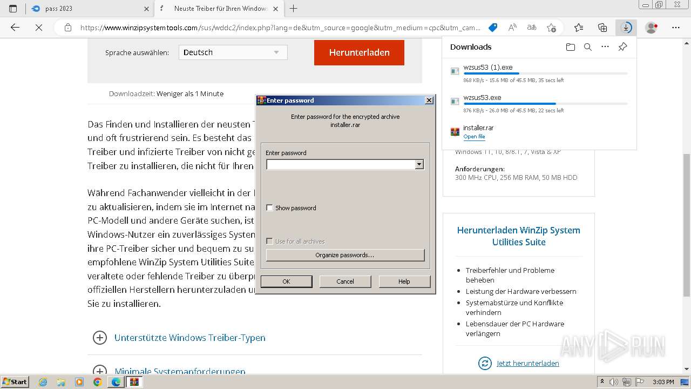This screenshot has width=691, height=389.
Task: Open the password combo box dropdown arrow
Action: pos(419,164)
